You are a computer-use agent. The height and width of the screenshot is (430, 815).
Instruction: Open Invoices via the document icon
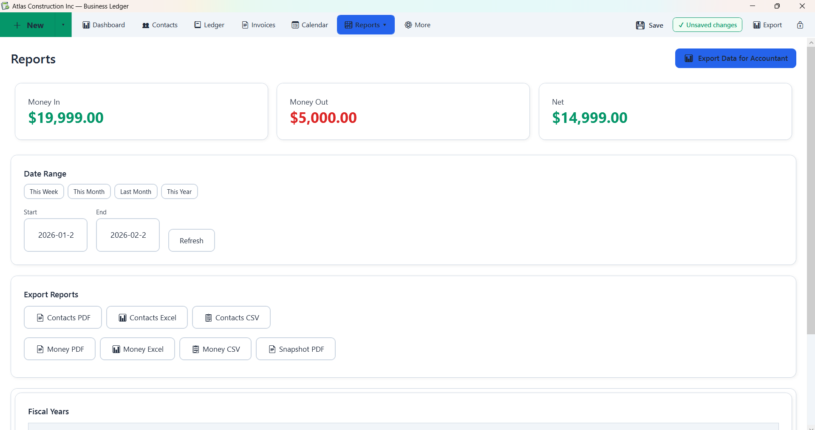coord(244,25)
